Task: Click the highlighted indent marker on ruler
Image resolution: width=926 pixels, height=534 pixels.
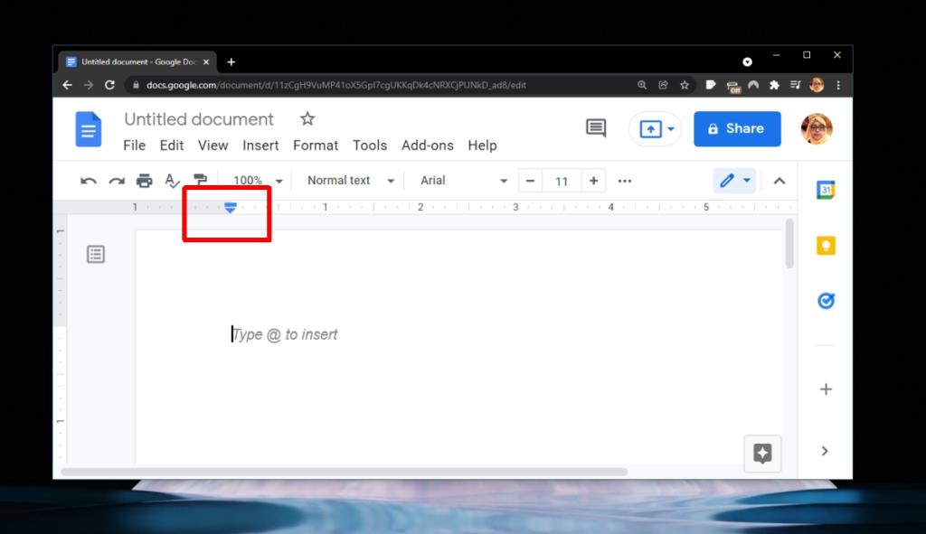Action: 231,207
